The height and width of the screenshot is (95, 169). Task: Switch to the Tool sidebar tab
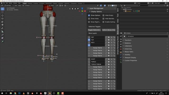[118, 15]
